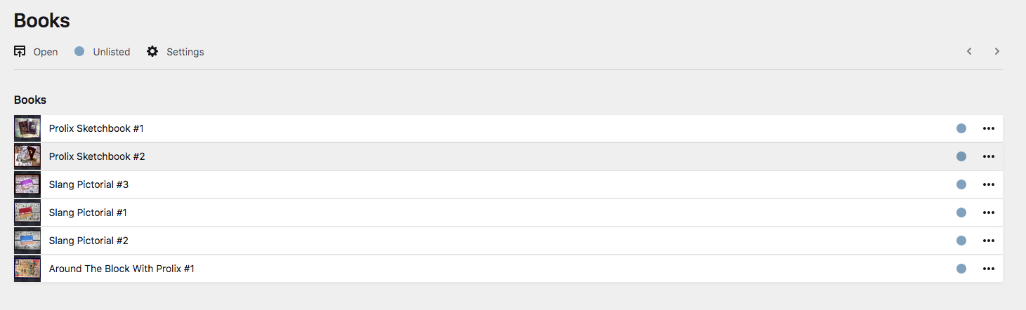The height and width of the screenshot is (310, 1026).
Task: Click the Open page icon
Action: click(x=20, y=51)
